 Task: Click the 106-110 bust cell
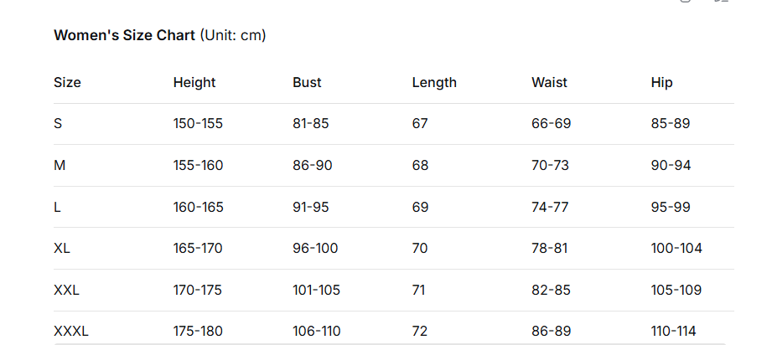click(x=316, y=331)
